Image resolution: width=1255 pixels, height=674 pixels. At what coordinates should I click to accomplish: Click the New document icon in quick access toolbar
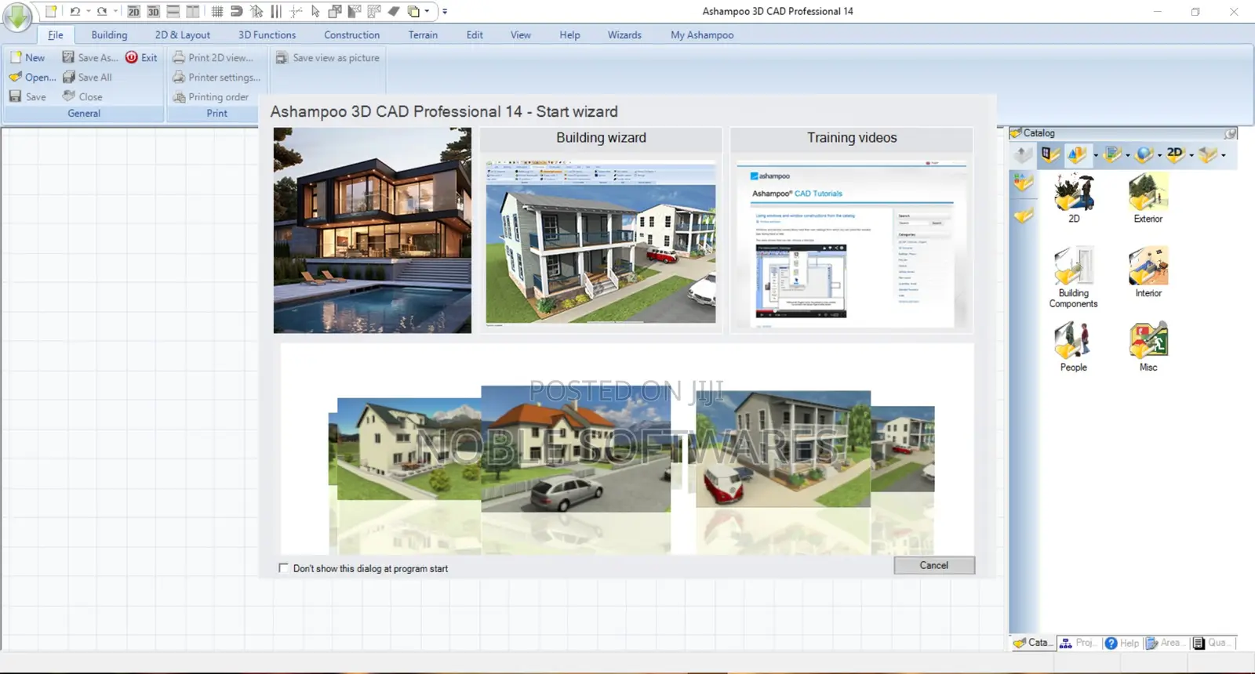click(x=51, y=11)
